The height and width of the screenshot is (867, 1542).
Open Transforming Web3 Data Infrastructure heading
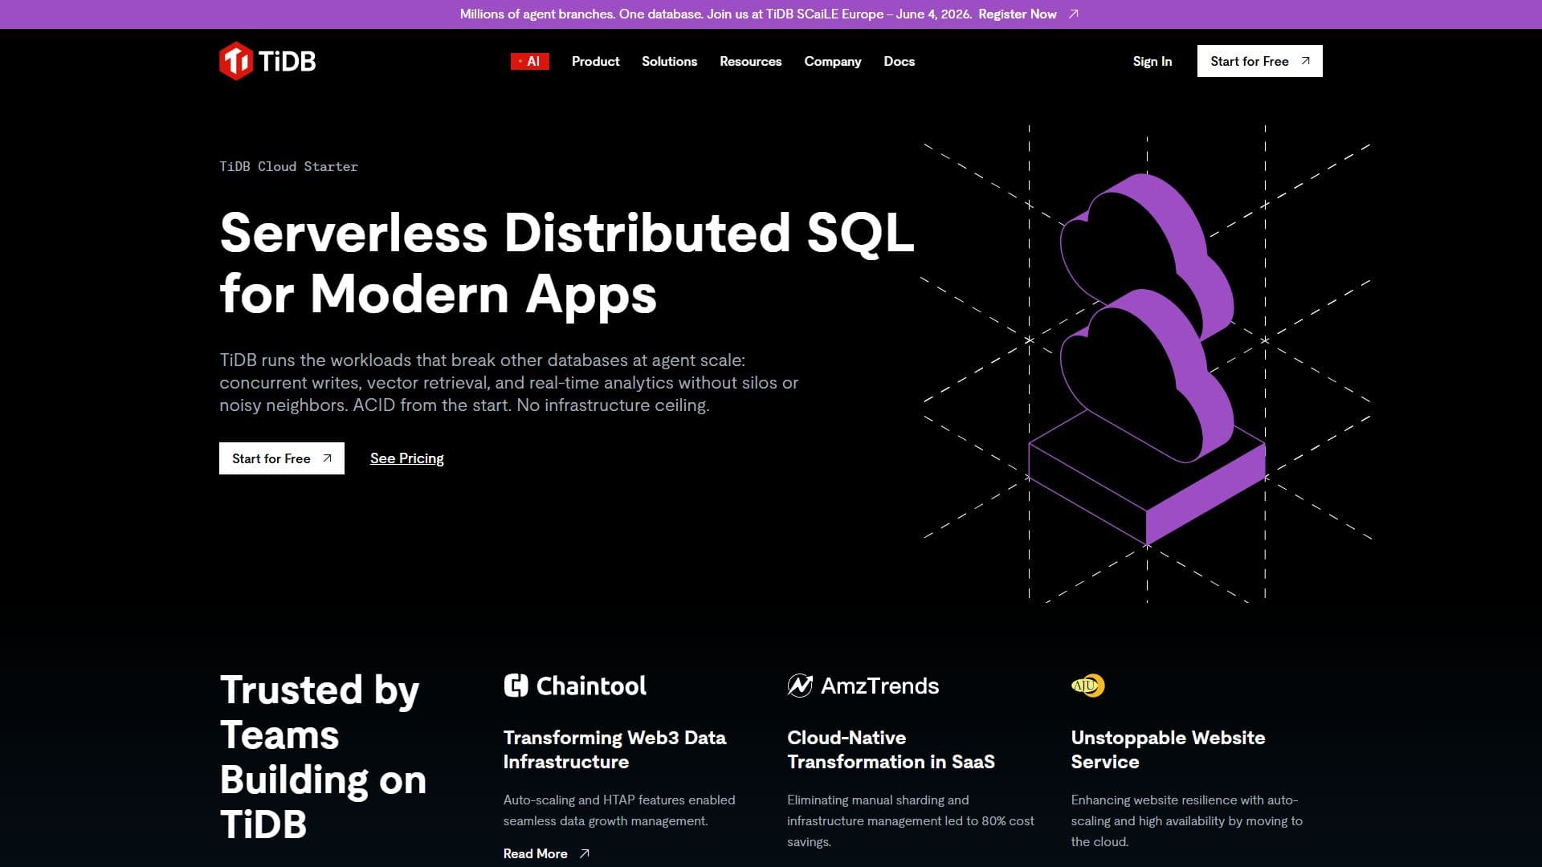point(614,749)
